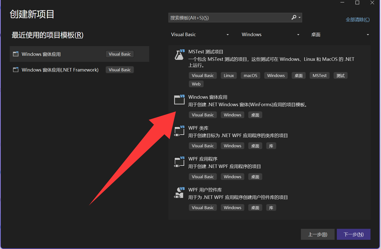Screen dimensions: 381x249
Task: Click the WPF 类库 template icon
Action: [179, 131]
